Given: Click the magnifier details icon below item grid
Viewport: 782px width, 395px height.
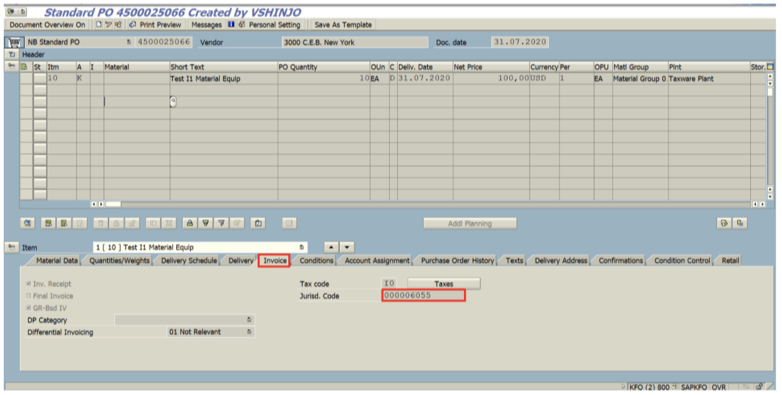Looking at the screenshot, I should [27, 223].
